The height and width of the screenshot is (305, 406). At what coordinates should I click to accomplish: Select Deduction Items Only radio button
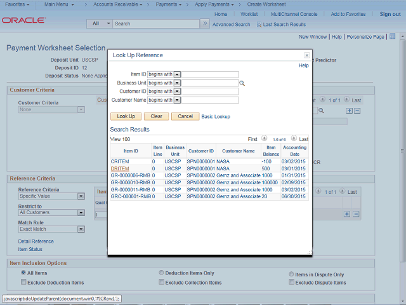(161, 273)
